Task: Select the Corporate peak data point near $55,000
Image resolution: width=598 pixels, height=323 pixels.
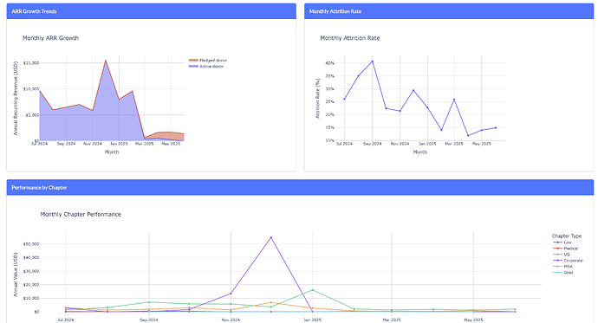Action: (x=271, y=237)
